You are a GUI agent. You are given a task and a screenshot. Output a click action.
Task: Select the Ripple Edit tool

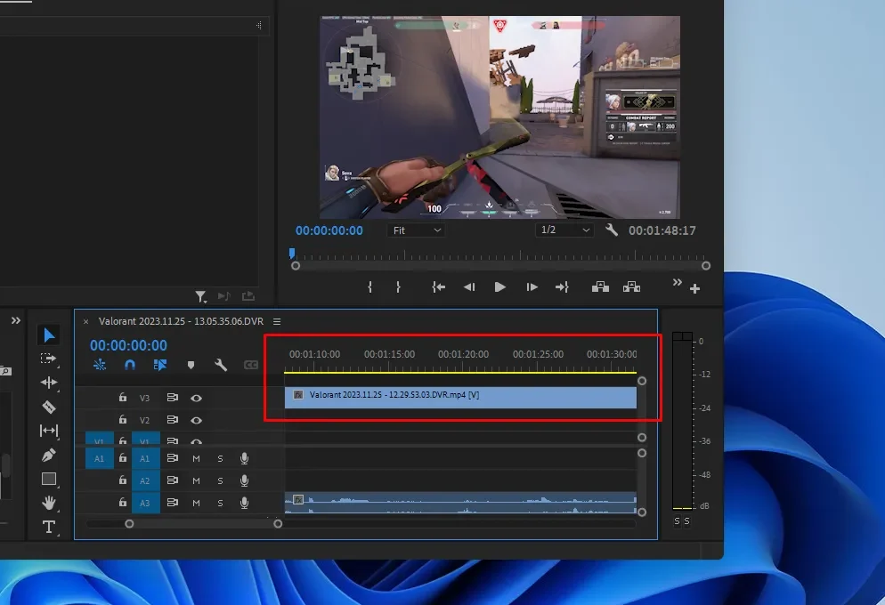pyautogui.click(x=49, y=383)
